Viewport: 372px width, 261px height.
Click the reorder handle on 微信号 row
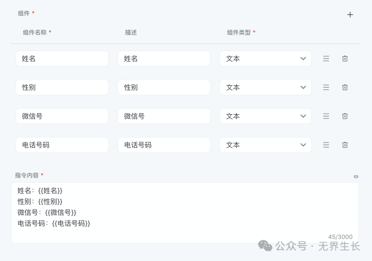click(326, 116)
